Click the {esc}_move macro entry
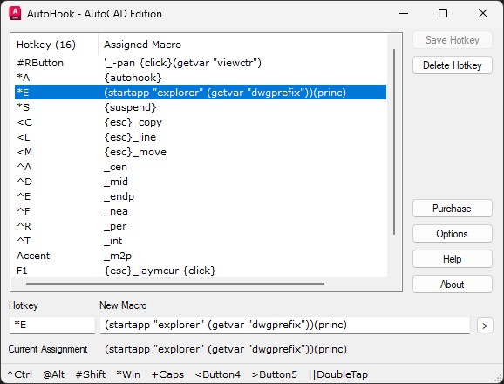Image resolution: width=504 pixels, height=384 pixels. [x=135, y=152]
